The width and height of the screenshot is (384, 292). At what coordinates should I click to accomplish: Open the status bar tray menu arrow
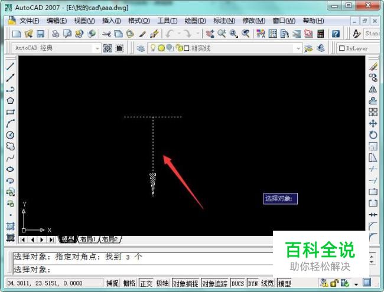(356, 284)
